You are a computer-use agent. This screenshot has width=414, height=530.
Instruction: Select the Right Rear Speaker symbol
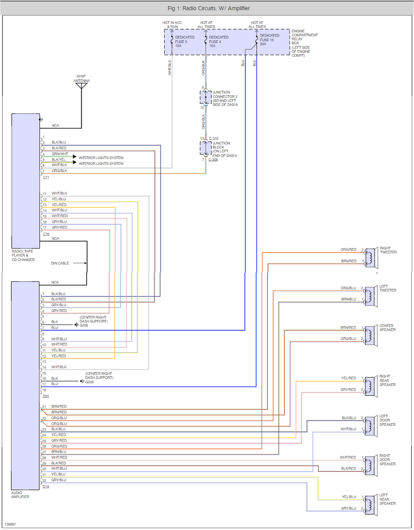click(370, 386)
